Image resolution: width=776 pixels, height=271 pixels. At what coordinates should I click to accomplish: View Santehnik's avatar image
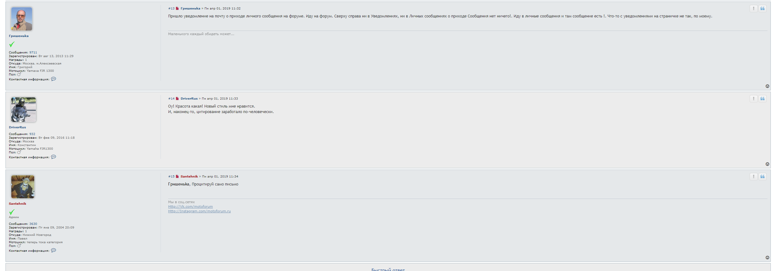(23, 187)
